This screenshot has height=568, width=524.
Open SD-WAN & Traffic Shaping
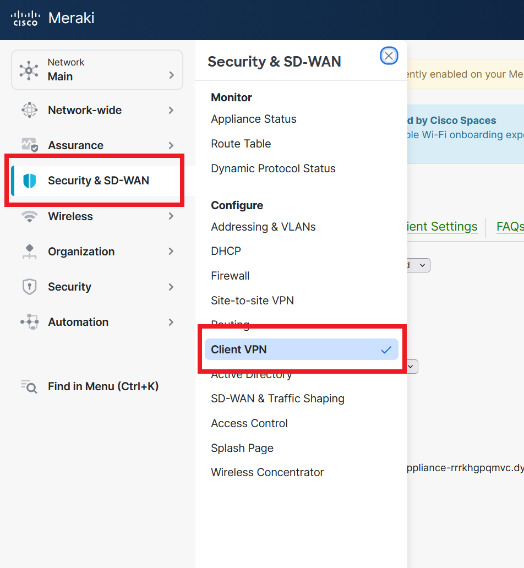pyautogui.click(x=277, y=398)
